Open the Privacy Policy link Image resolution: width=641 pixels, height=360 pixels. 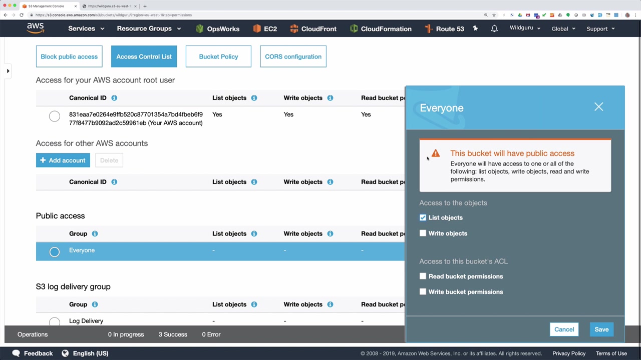(569, 353)
